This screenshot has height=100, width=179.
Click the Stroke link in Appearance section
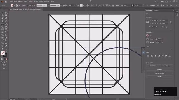[x=151, y=39]
